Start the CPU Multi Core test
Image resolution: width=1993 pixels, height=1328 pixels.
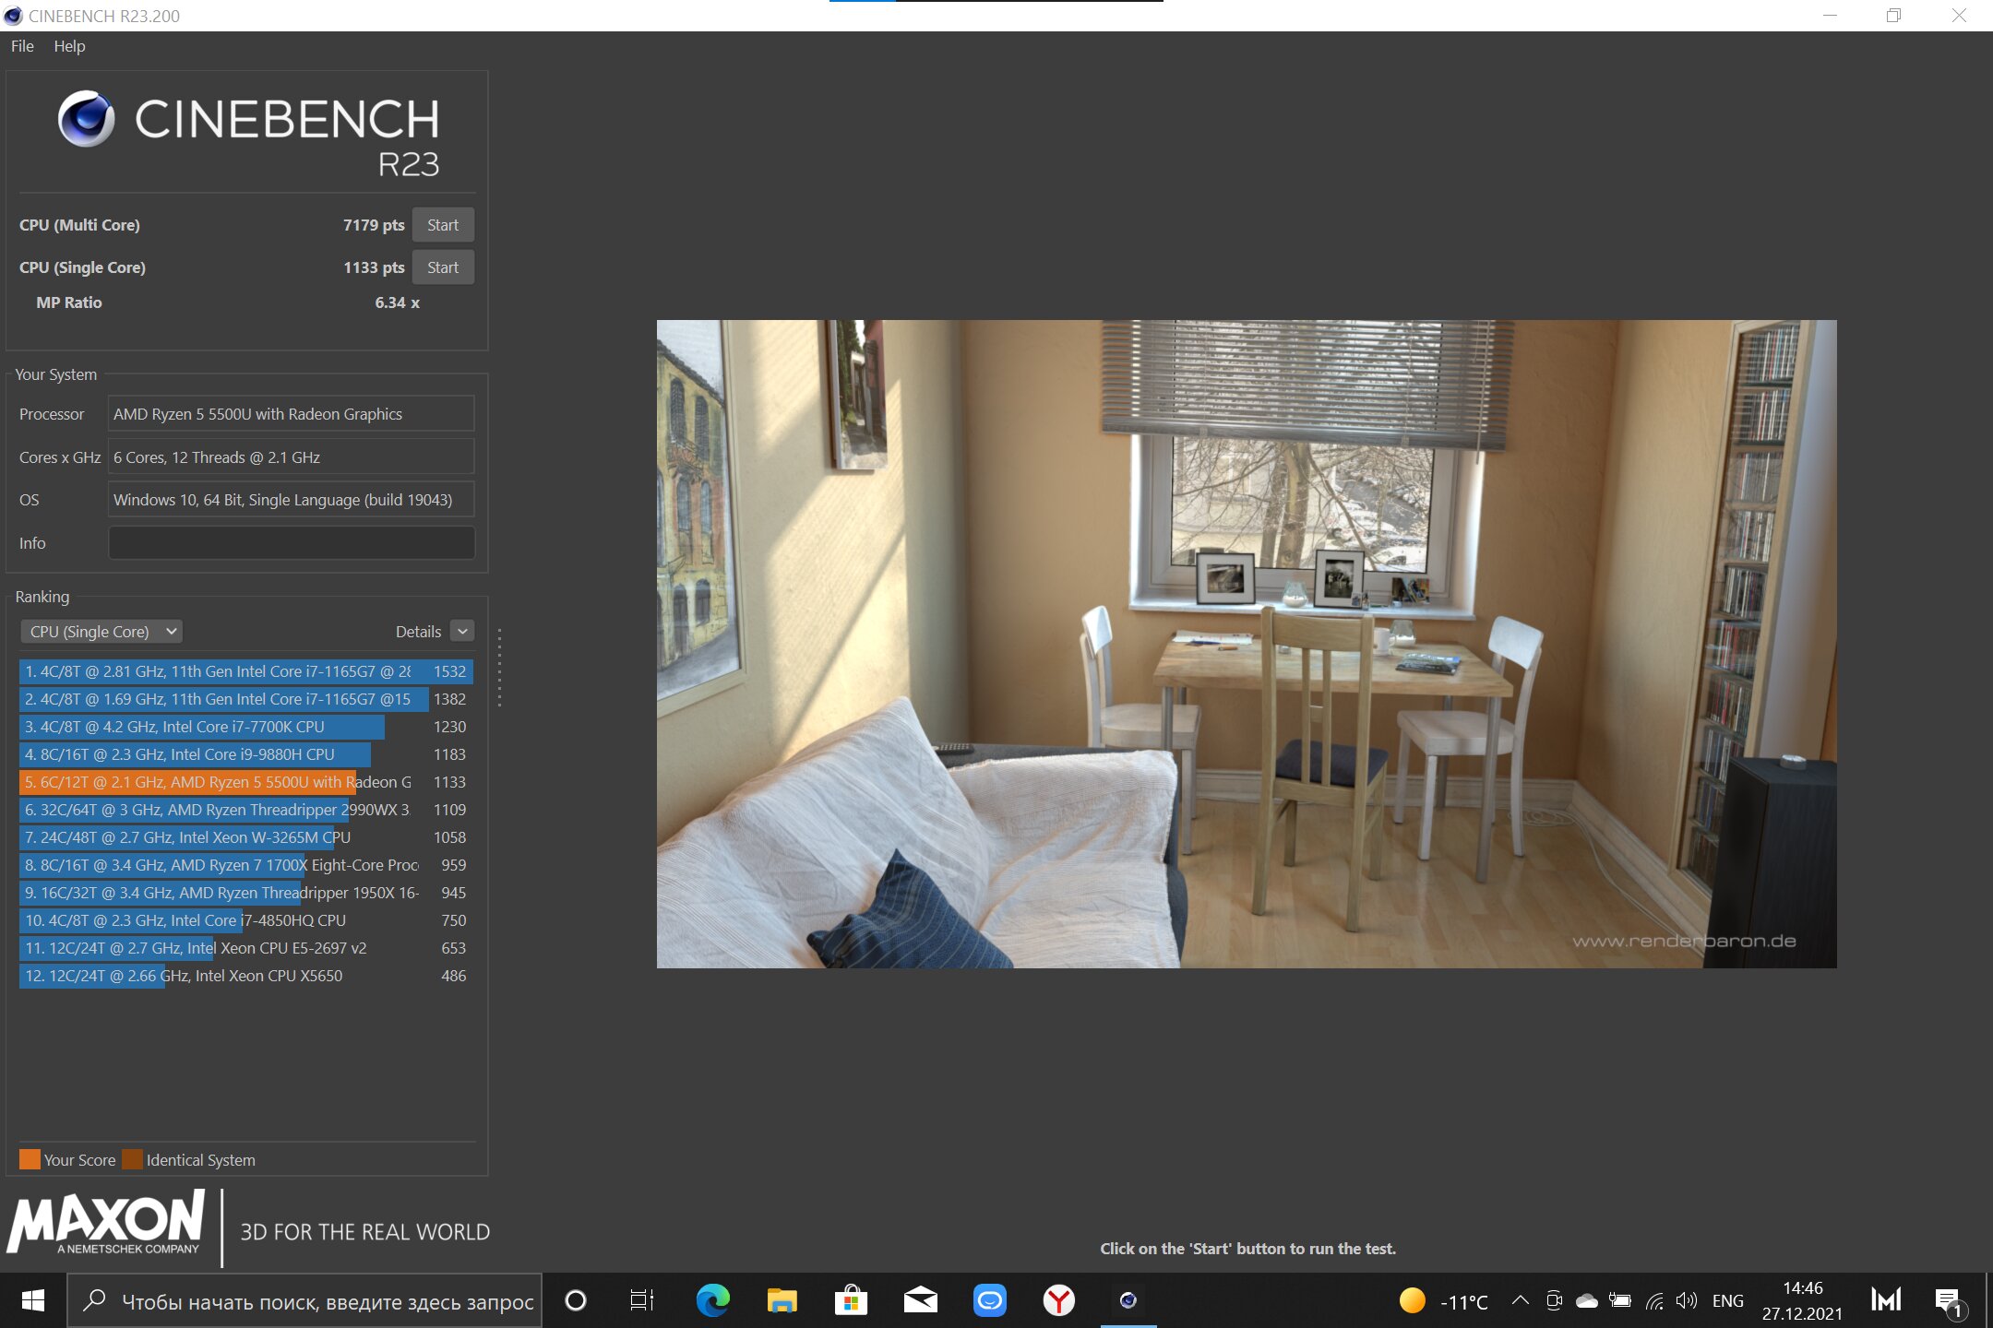pos(443,225)
